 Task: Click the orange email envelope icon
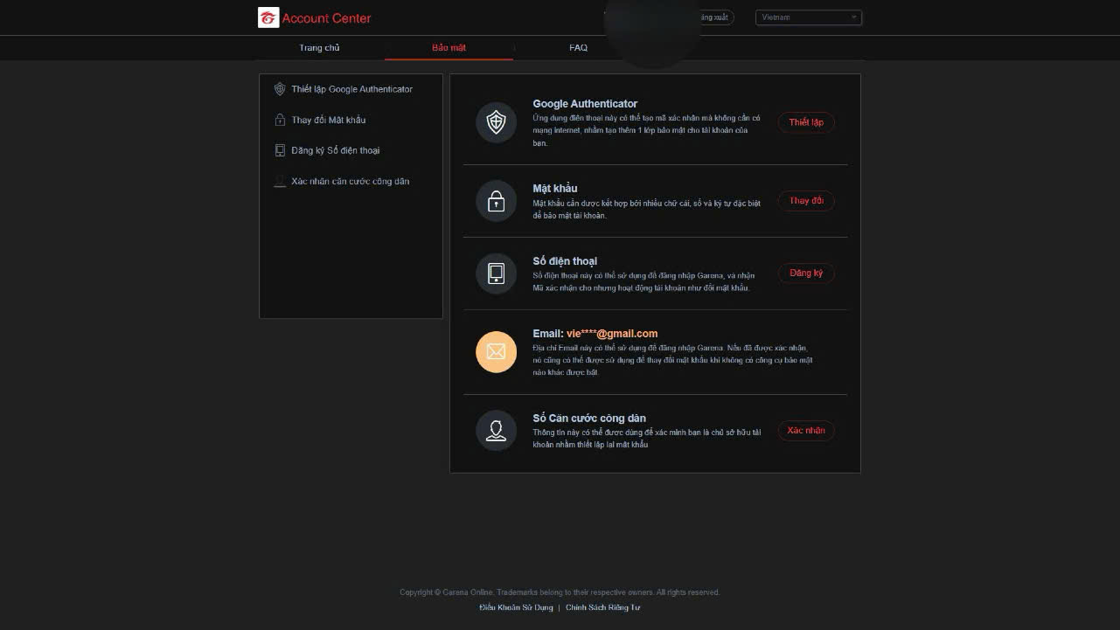pyautogui.click(x=496, y=352)
